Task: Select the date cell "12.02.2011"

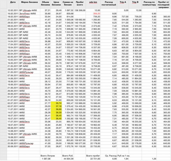Action: click(x=13, y=10)
